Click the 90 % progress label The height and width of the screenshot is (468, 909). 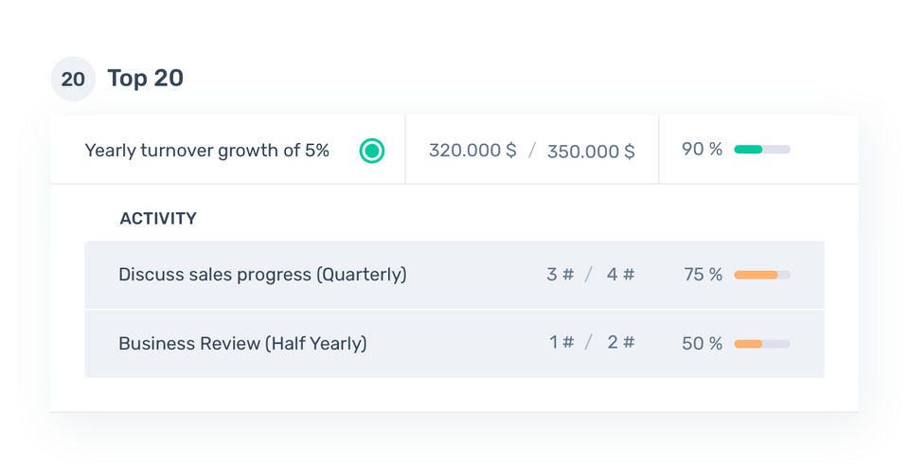click(x=702, y=150)
